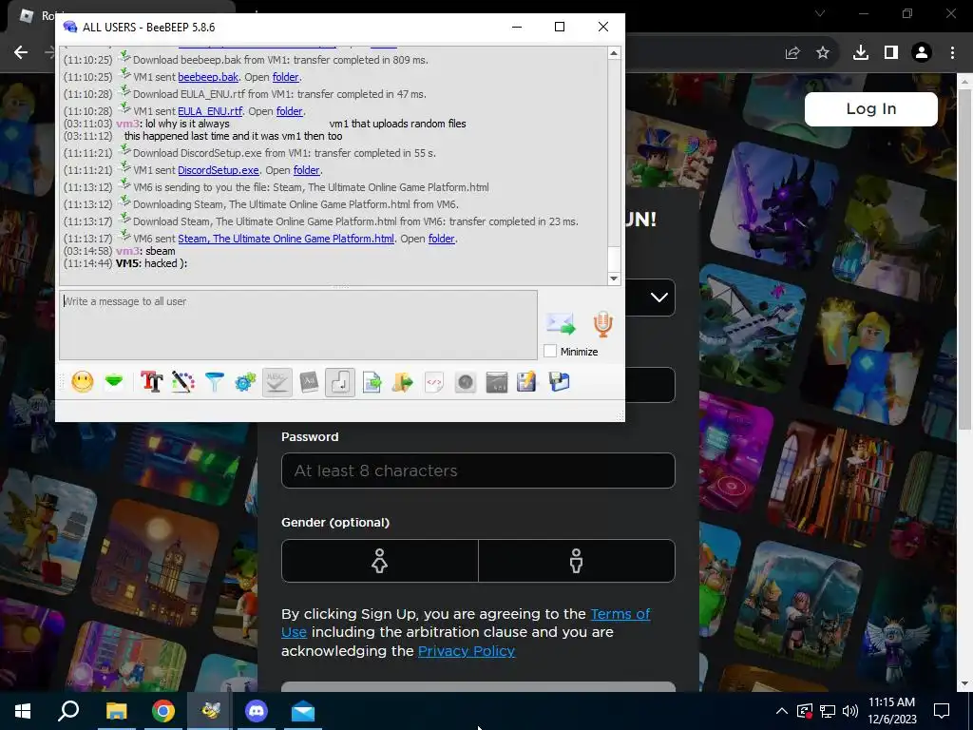Viewport: 973px width, 730px height.
Task: Click the floppy disk with pencil icon
Action: click(x=526, y=382)
